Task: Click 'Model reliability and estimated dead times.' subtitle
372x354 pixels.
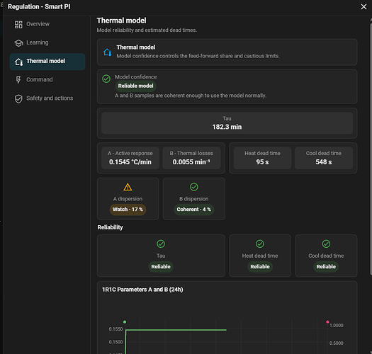Action: pyautogui.click(x=147, y=30)
